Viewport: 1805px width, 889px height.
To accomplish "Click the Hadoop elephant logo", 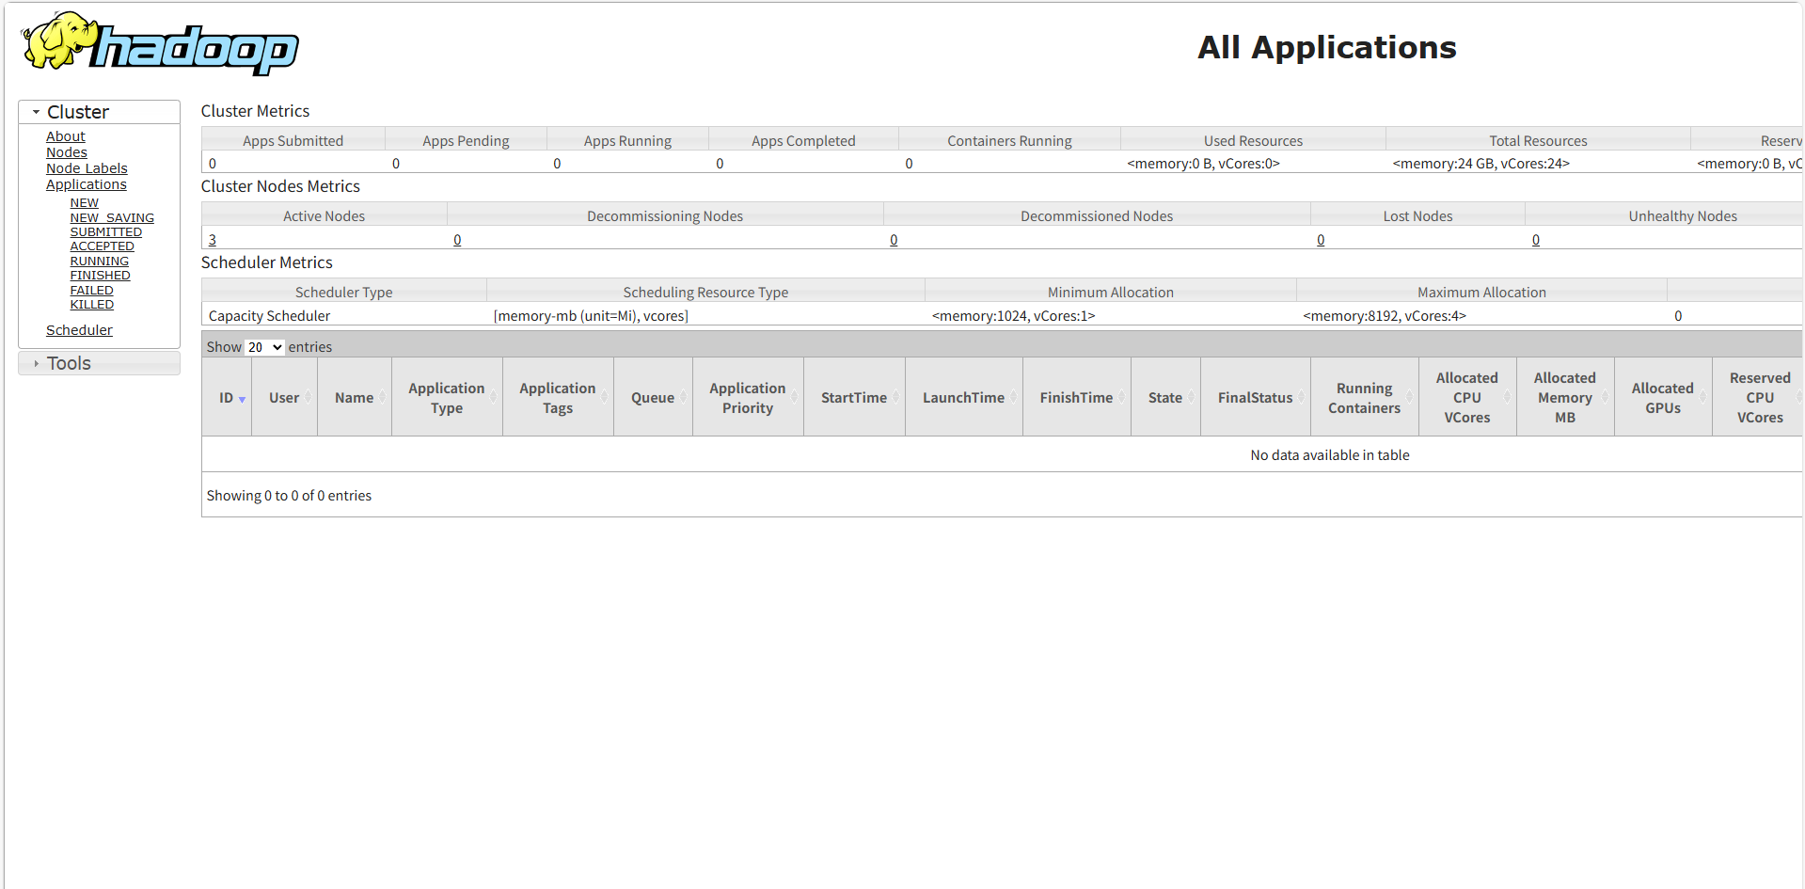I will click(x=160, y=44).
